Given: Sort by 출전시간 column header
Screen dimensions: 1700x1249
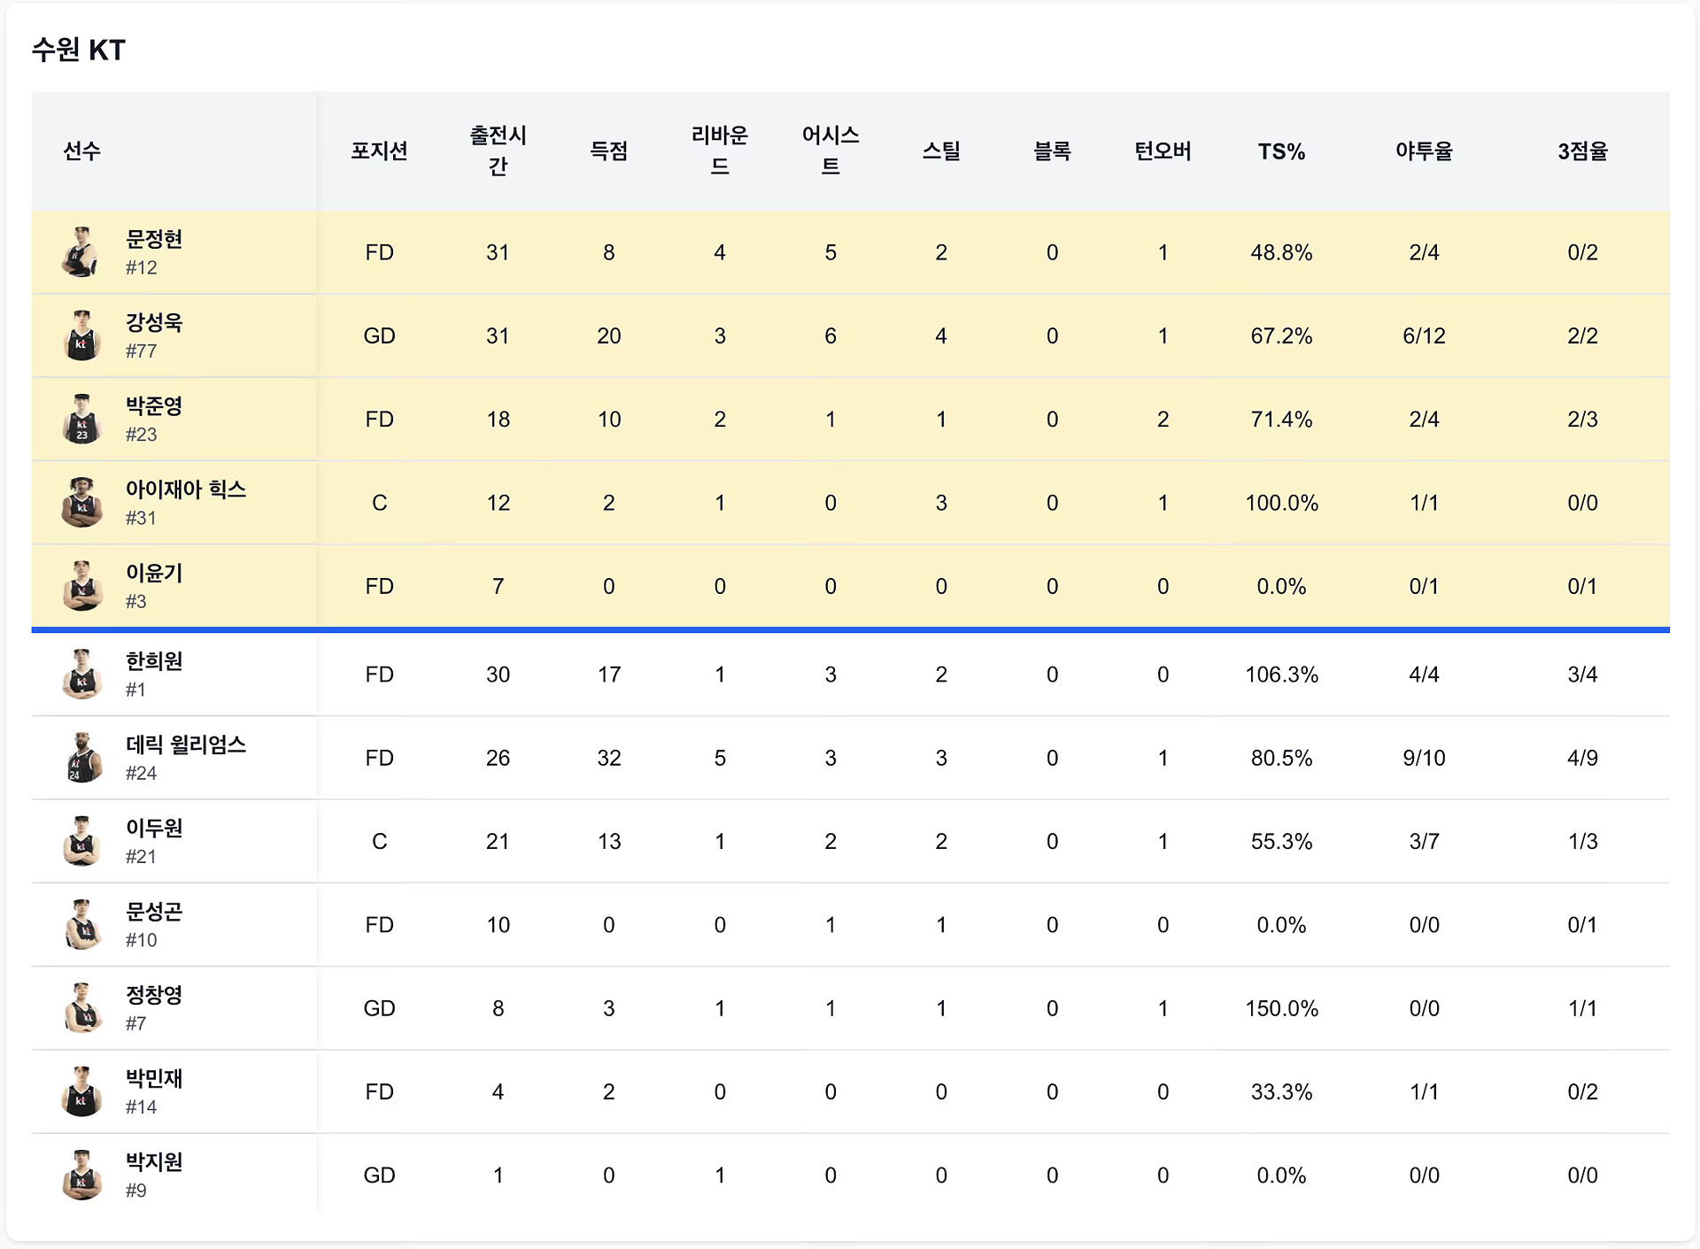Looking at the screenshot, I should 498,150.
